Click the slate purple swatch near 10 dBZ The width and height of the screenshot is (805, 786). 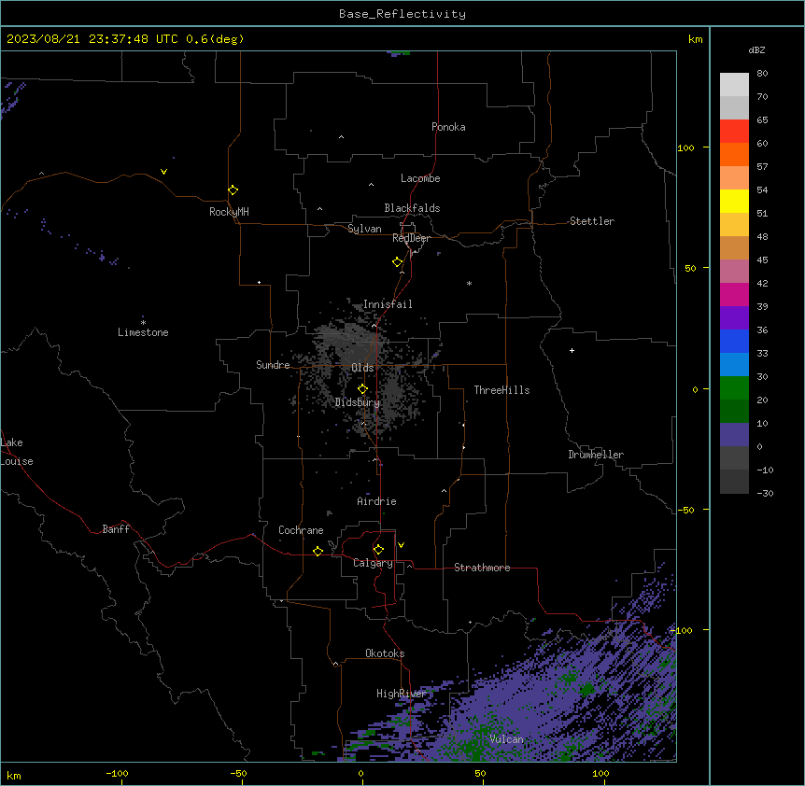coord(734,435)
